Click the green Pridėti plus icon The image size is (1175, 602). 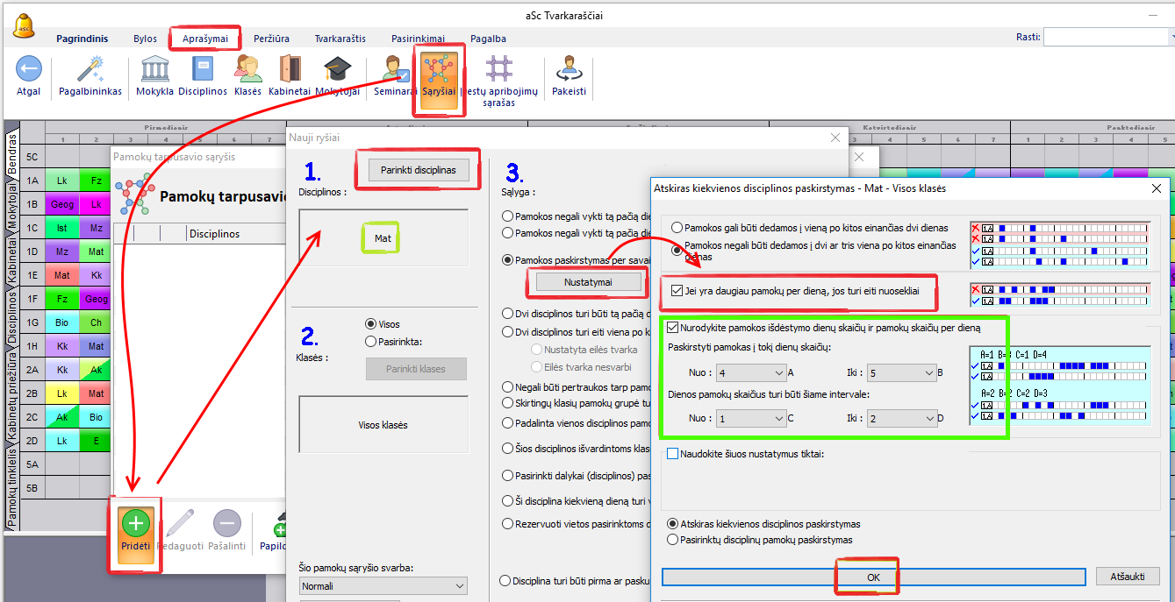tap(136, 524)
